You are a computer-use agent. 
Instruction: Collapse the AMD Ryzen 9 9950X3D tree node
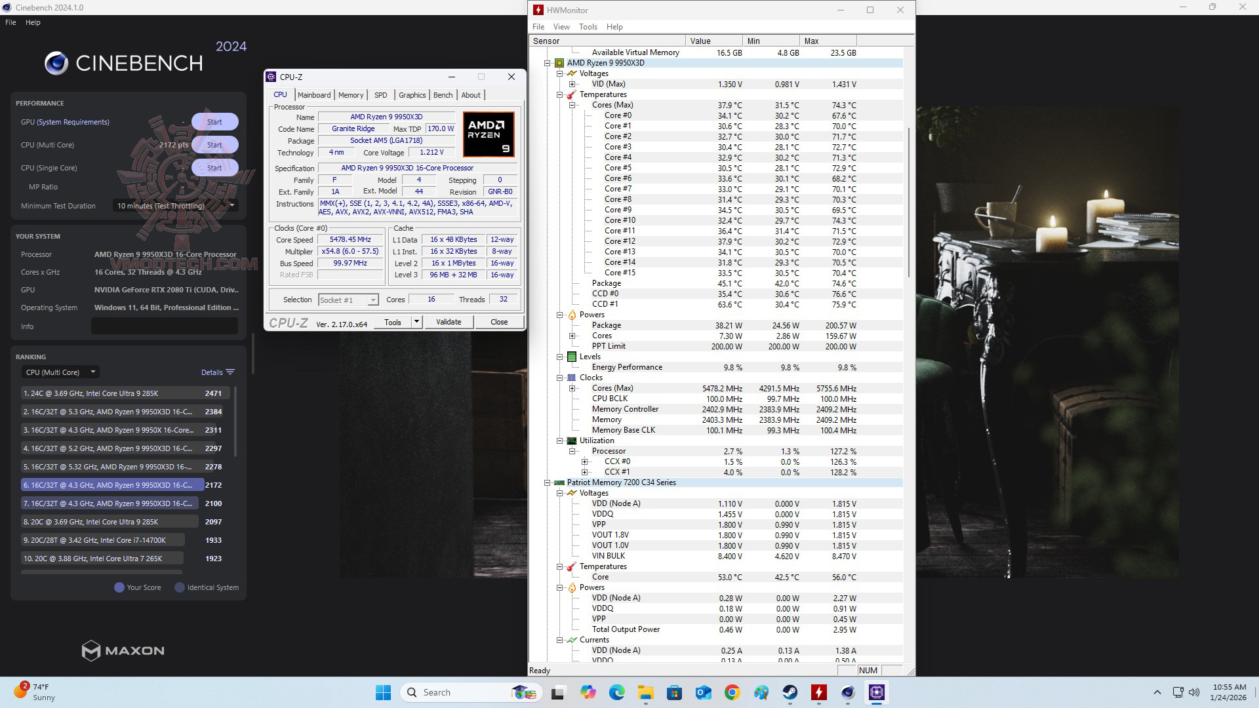click(547, 63)
